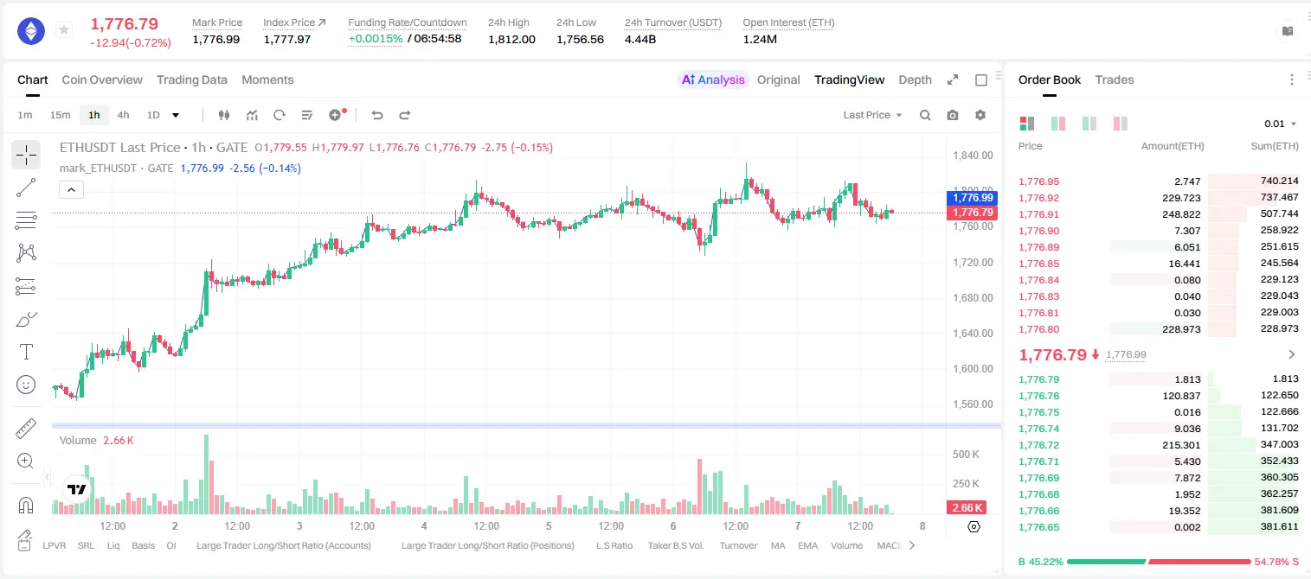
Task: Collapse the indicator legend chevron
Action: point(72,190)
